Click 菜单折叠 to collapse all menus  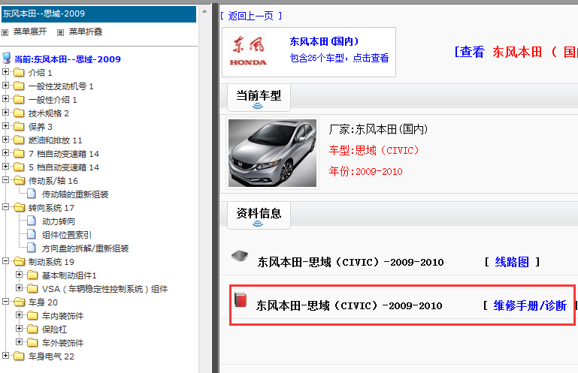[86, 32]
